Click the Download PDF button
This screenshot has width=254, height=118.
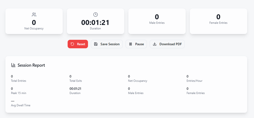pyautogui.click(x=167, y=44)
